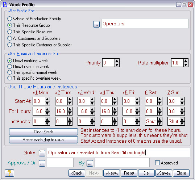The image size is (195, 180).
Task: Open the Notes editor button
Action: click(42, 153)
